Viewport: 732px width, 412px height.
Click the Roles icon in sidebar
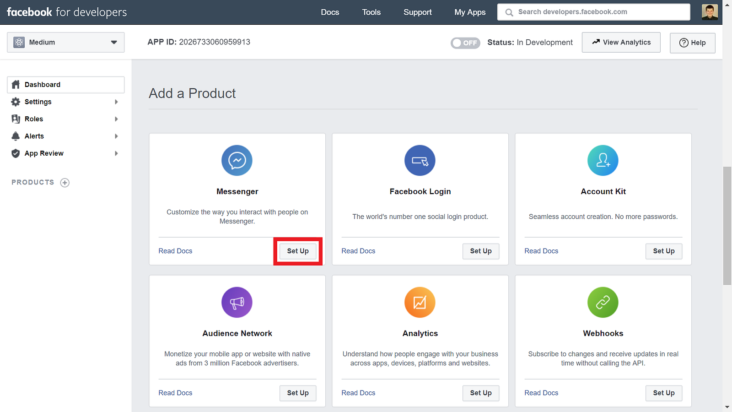tap(16, 119)
